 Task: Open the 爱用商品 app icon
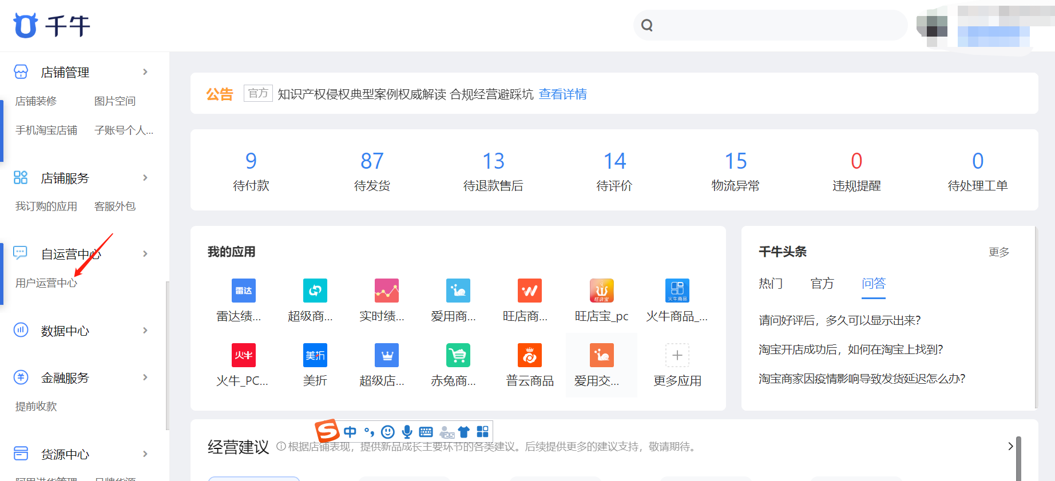458,291
